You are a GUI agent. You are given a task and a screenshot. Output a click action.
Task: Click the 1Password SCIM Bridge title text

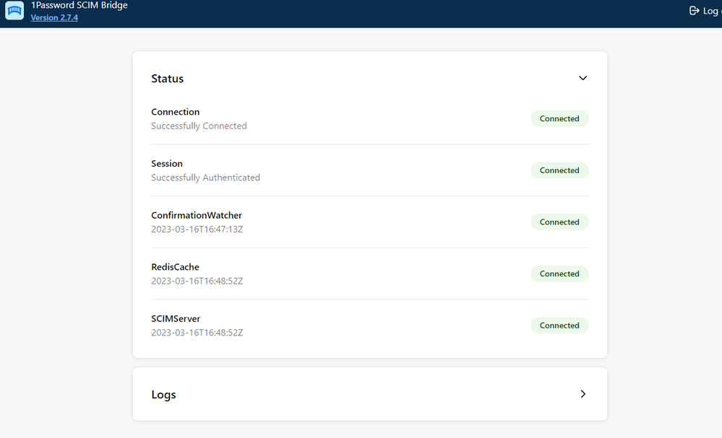coord(79,5)
